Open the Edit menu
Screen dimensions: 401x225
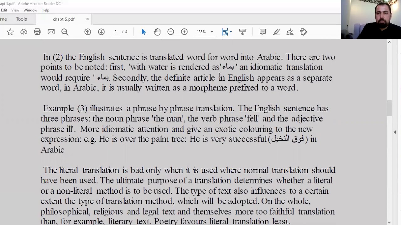[4, 10]
